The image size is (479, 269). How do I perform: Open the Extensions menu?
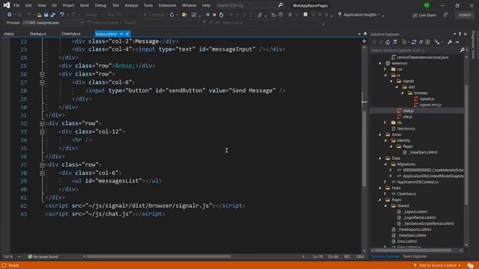click(x=167, y=5)
